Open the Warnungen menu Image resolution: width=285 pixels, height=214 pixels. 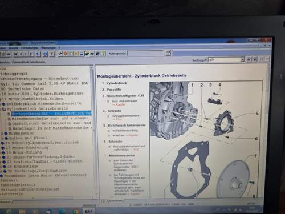[48, 48]
